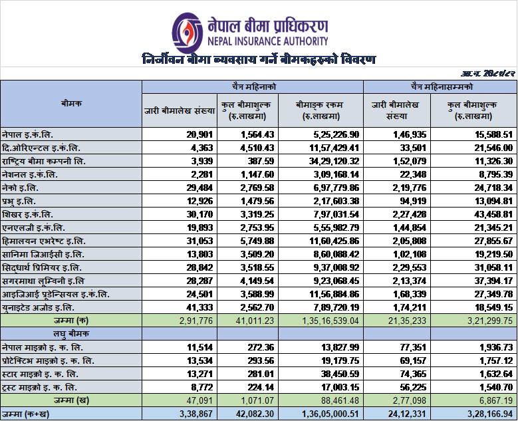
Task: Click the Nepal Insurance Authority logo emblem
Action: 188,33
